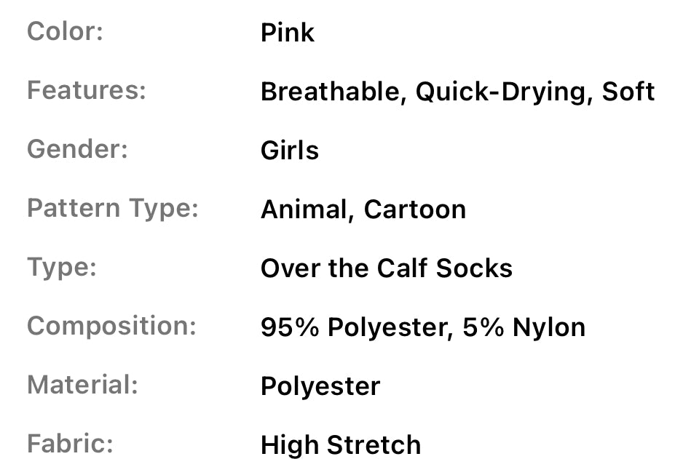
Task: Click the "Pattern Type:" label
Action: click(113, 209)
